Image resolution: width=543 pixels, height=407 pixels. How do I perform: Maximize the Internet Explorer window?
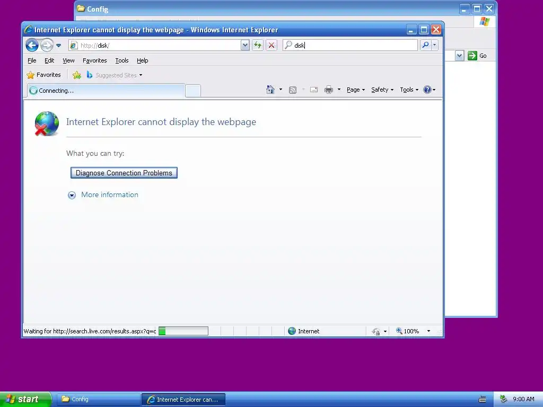(x=424, y=30)
